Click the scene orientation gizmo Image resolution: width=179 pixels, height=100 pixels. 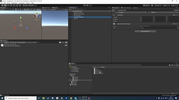tap(37, 15)
